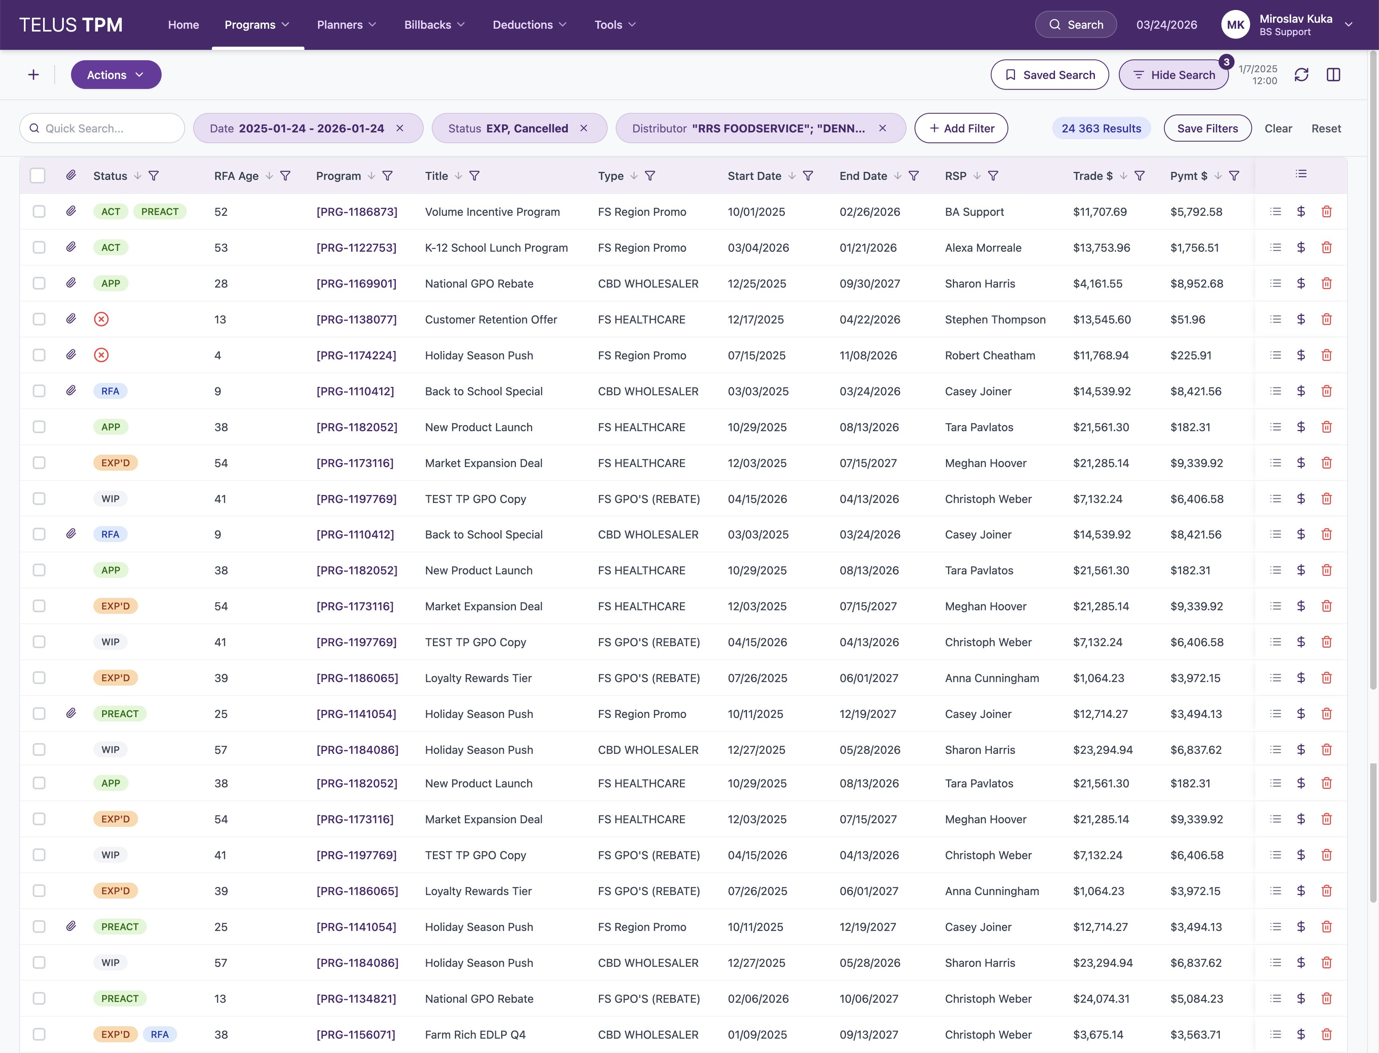Delete the Volume Incentive Program row
The height and width of the screenshot is (1053, 1379).
[x=1326, y=212]
